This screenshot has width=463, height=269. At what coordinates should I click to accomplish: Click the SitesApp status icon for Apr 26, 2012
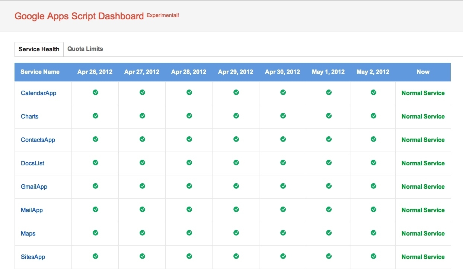tap(95, 256)
